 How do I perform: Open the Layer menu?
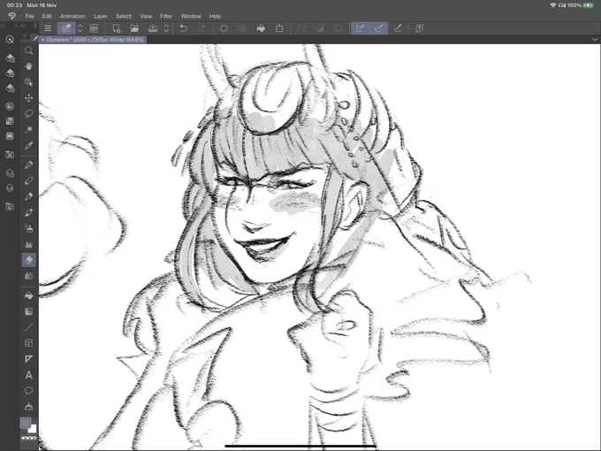coord(101,16)
